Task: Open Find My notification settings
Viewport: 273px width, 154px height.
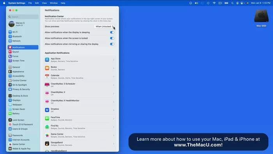Action: click(x=80, y=127)
